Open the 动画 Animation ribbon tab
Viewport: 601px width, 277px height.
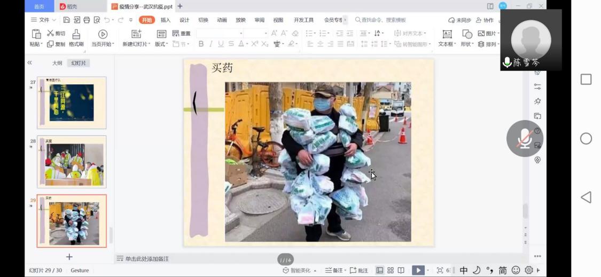[x=222, y=20]
